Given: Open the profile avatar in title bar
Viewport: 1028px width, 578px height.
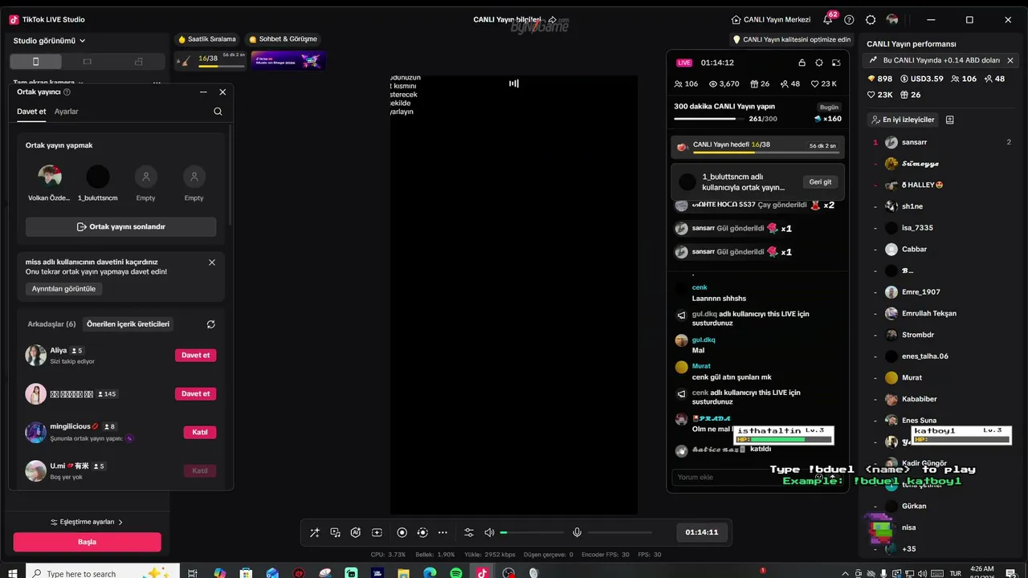Looking at the screenshot, I should tap(892, 20).
